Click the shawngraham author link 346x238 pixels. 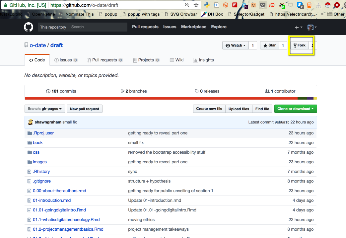(x=48, y=122)
